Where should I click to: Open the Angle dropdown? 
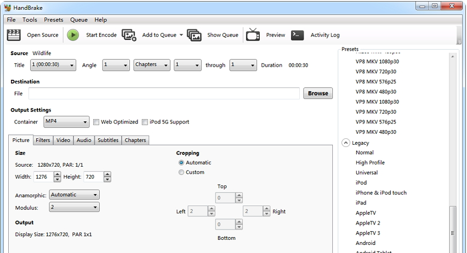coord(116,65)
